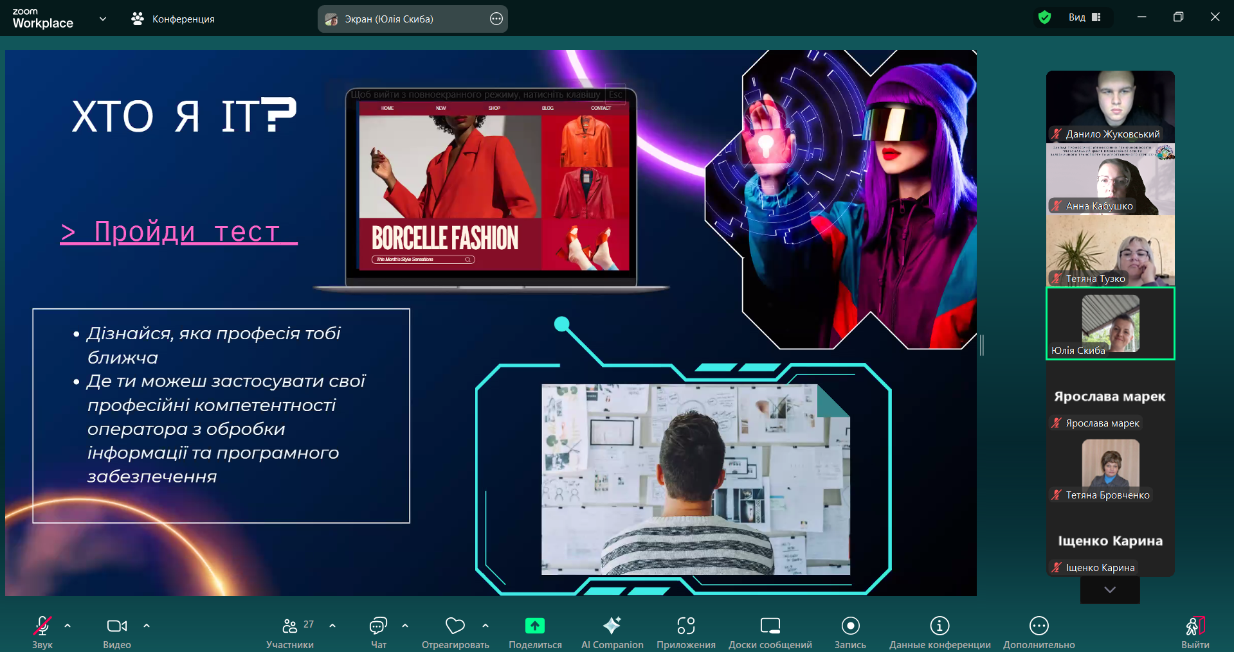Open the Zoom Workplace dropdown chevron
This screenshot has height=652, width=1234.
[x=103, y=19]
